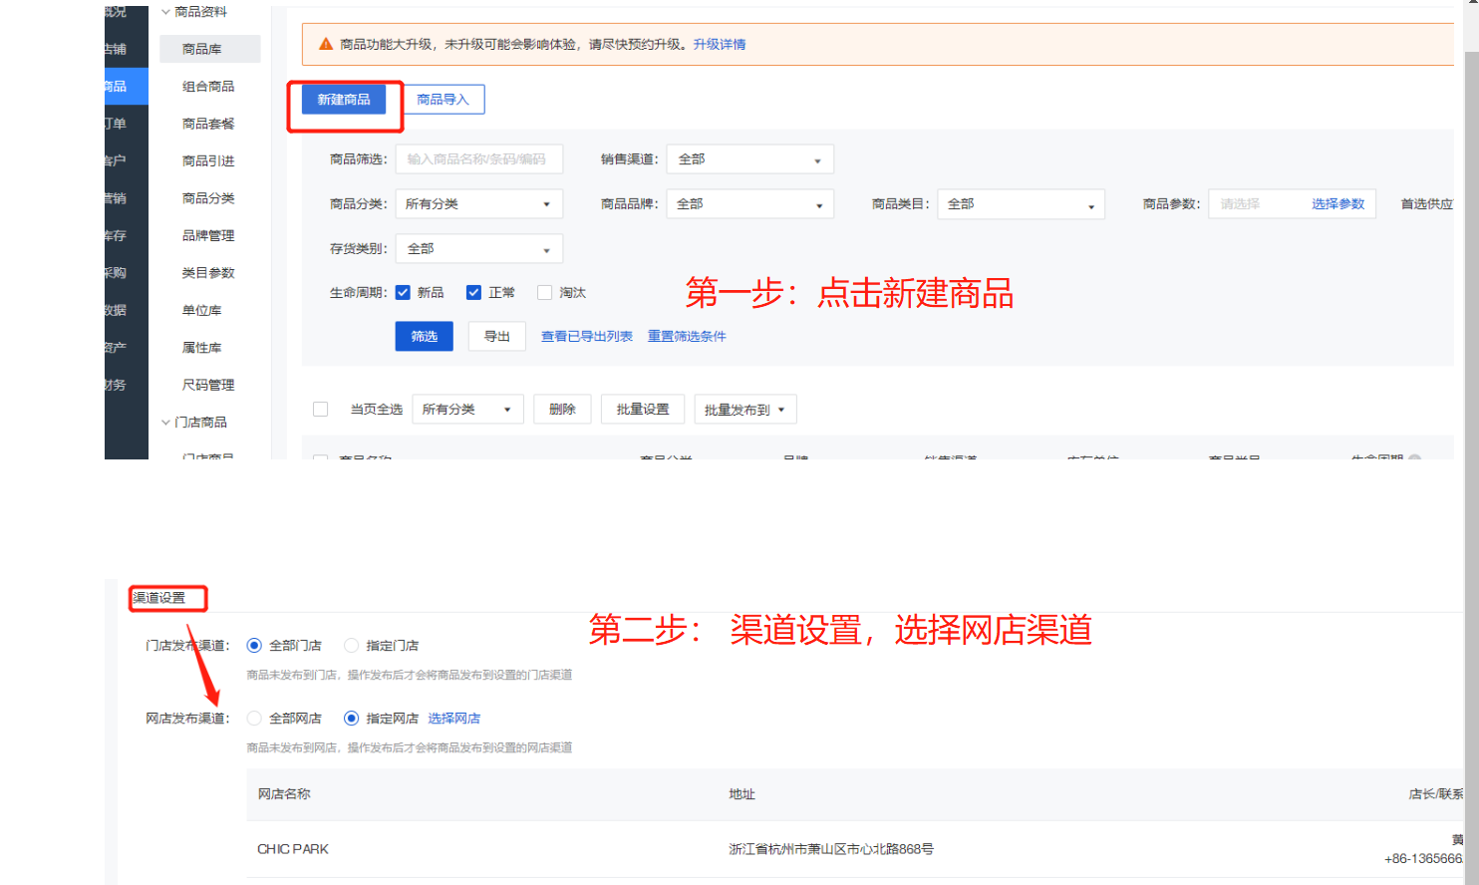Screen dimensions: 1479x885
Task: Uncheck the 正常 lifecycle checkbox
Action: tap(473, 292)
